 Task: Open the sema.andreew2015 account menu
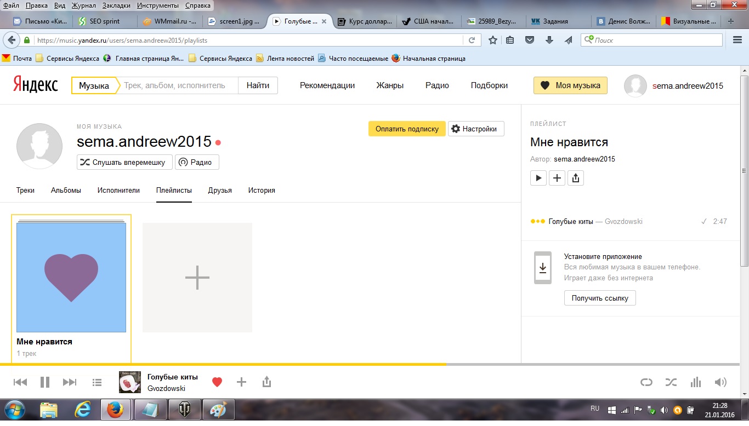pyautogui.click(x=687, y=85)
